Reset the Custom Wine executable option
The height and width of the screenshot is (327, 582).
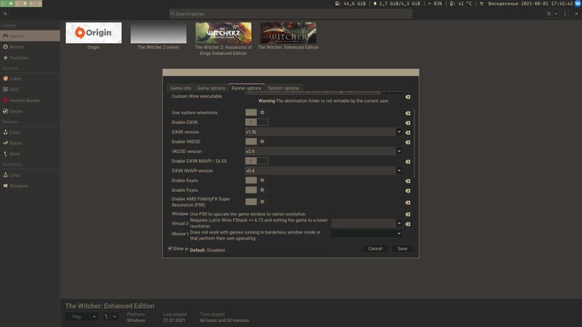coord(408,97)
